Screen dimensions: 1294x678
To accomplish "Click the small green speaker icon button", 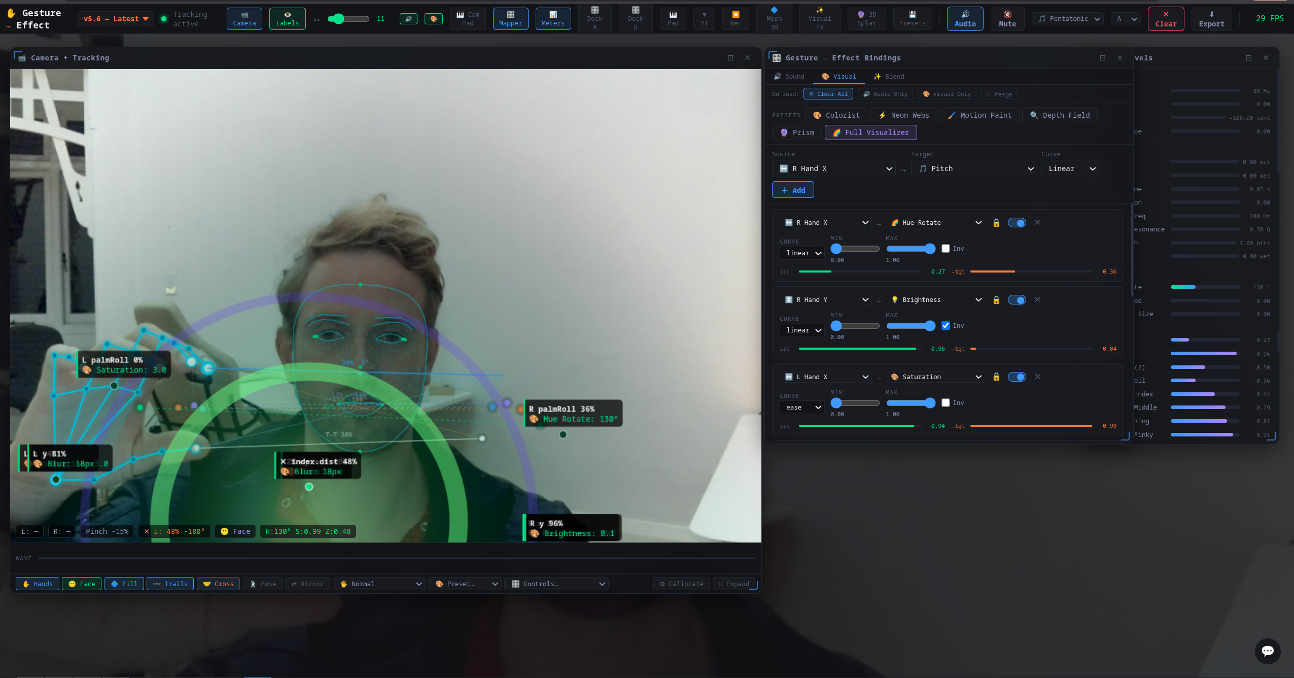I will click(408, 19).
